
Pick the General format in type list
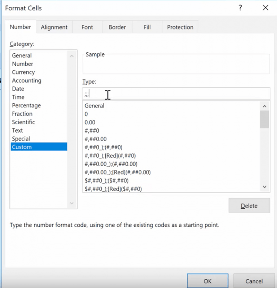pos(94,106)
